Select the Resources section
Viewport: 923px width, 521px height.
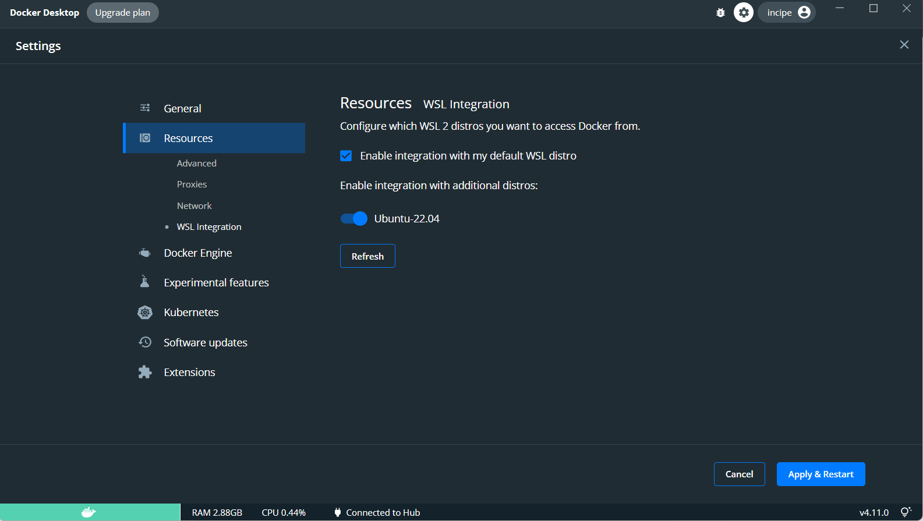(214, 138)
